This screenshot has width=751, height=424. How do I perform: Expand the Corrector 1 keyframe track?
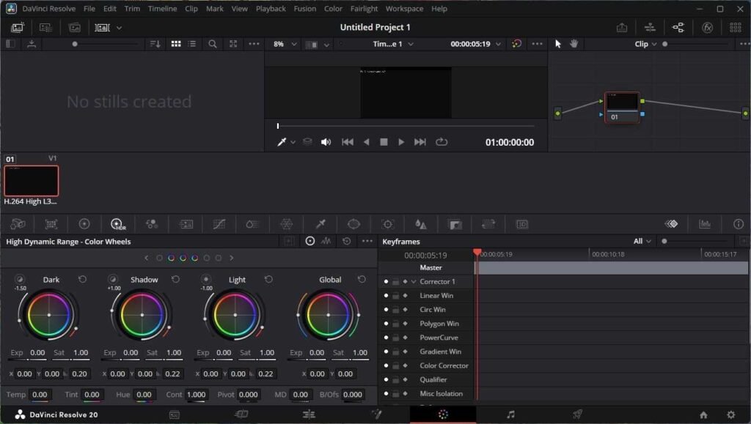[x=414, y=281]
